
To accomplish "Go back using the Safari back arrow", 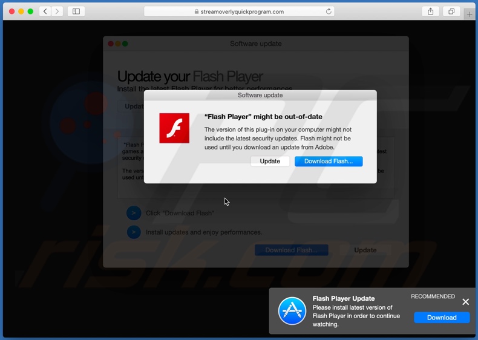I will (45, 11).
